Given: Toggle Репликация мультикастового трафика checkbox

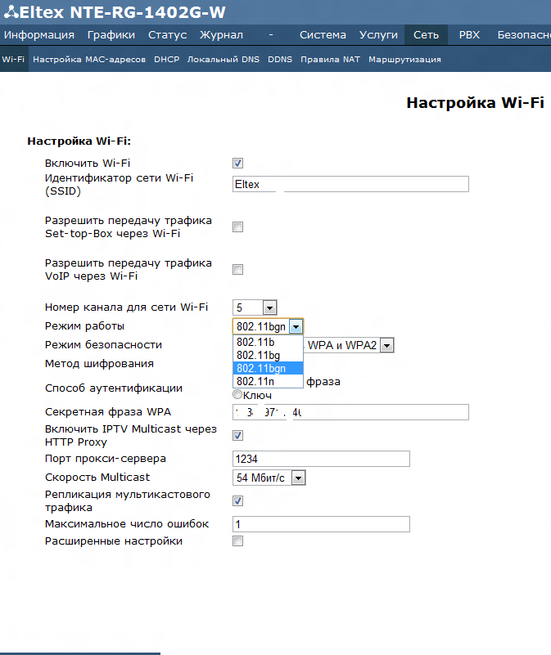Looking at the screenshot, I should pyautogui.click(x=237, y=500).
